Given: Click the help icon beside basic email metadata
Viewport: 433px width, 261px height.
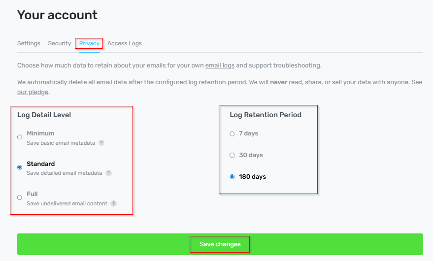Looking at the screenshot, I should click(x=101, y=143).
